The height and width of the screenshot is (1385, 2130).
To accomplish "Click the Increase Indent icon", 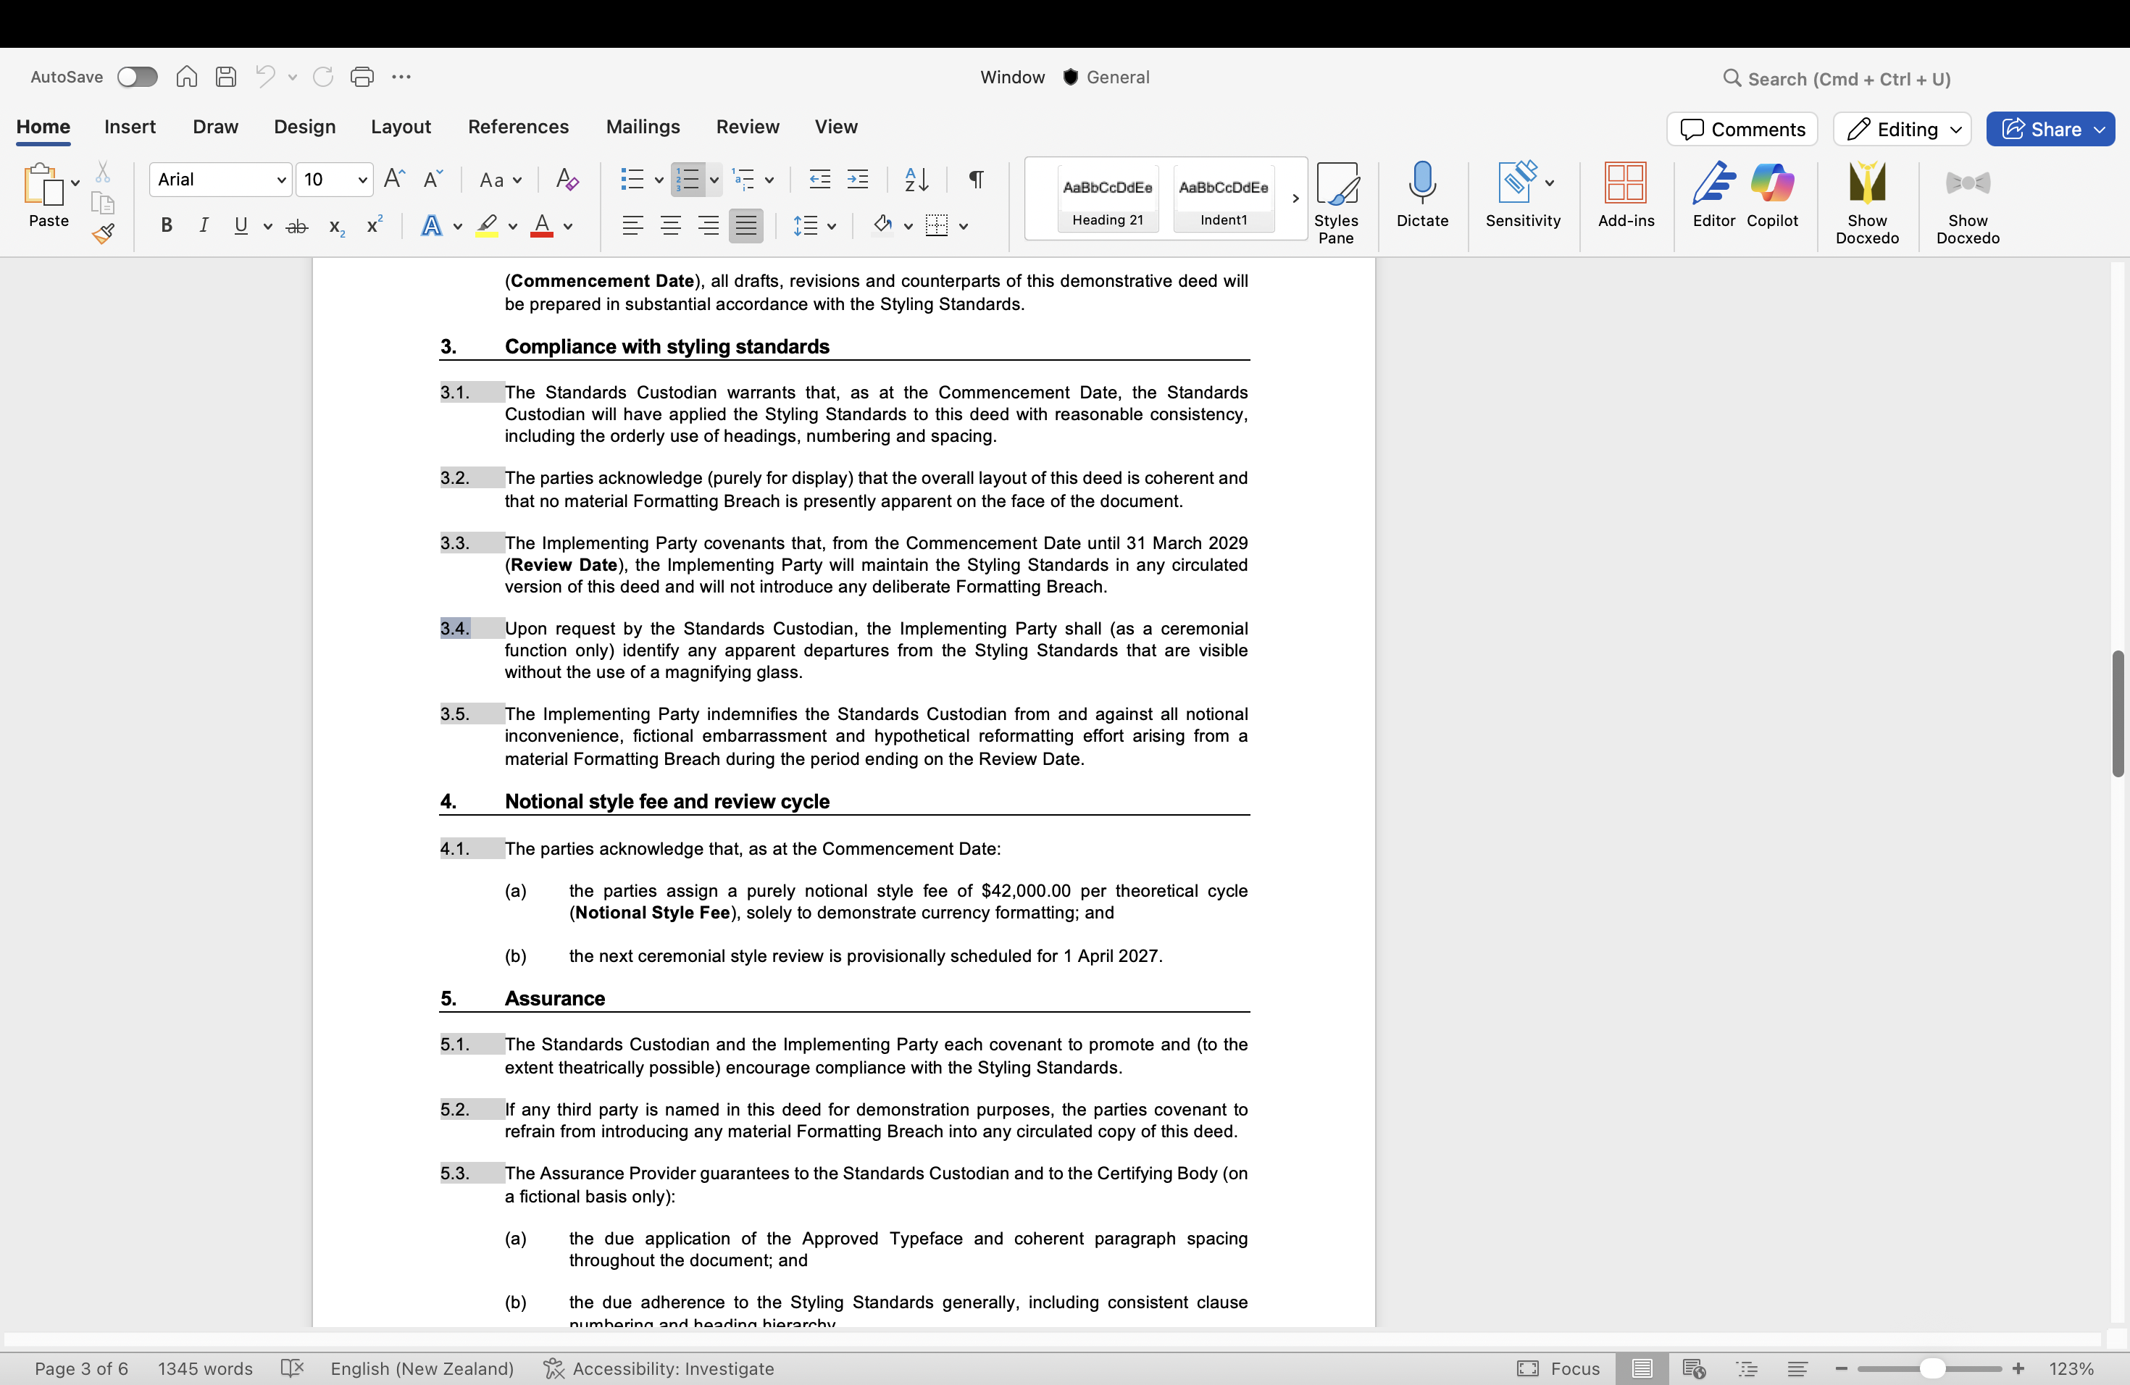I will pyautogui.click(x=857, y=180).
